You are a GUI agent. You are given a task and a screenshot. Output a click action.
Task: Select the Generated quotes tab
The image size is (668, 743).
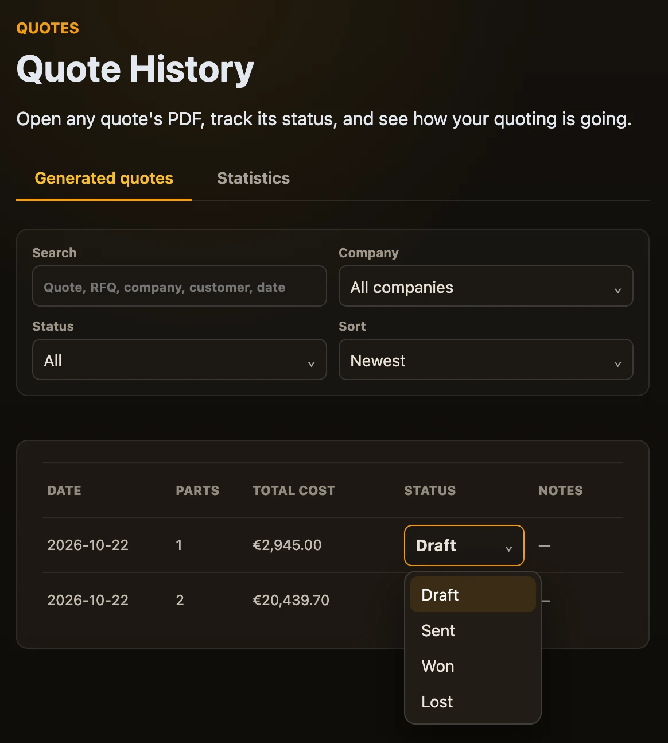[x=104, y=178]
